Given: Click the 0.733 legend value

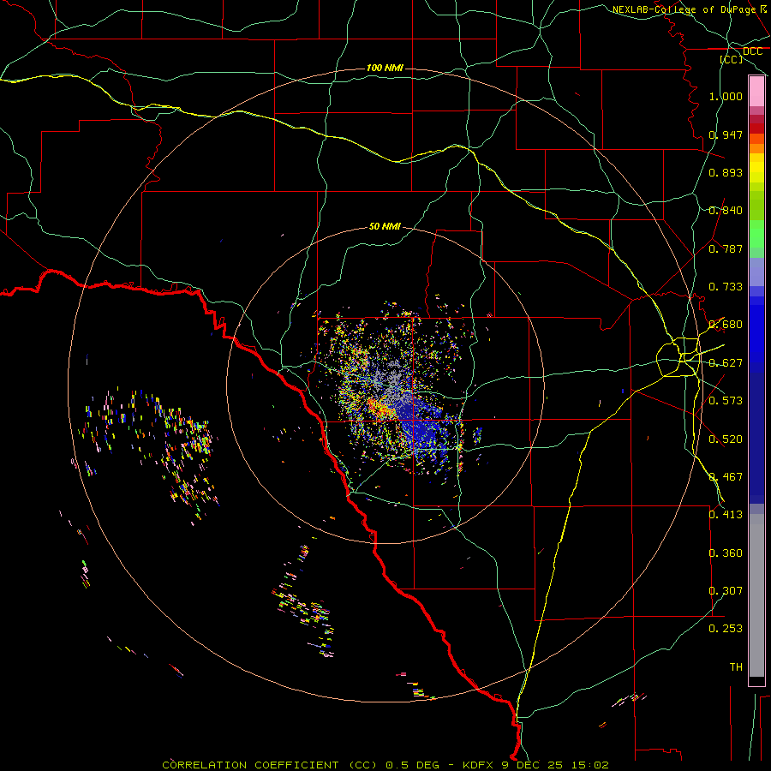Looking at the screenshot, I should 726,287.
